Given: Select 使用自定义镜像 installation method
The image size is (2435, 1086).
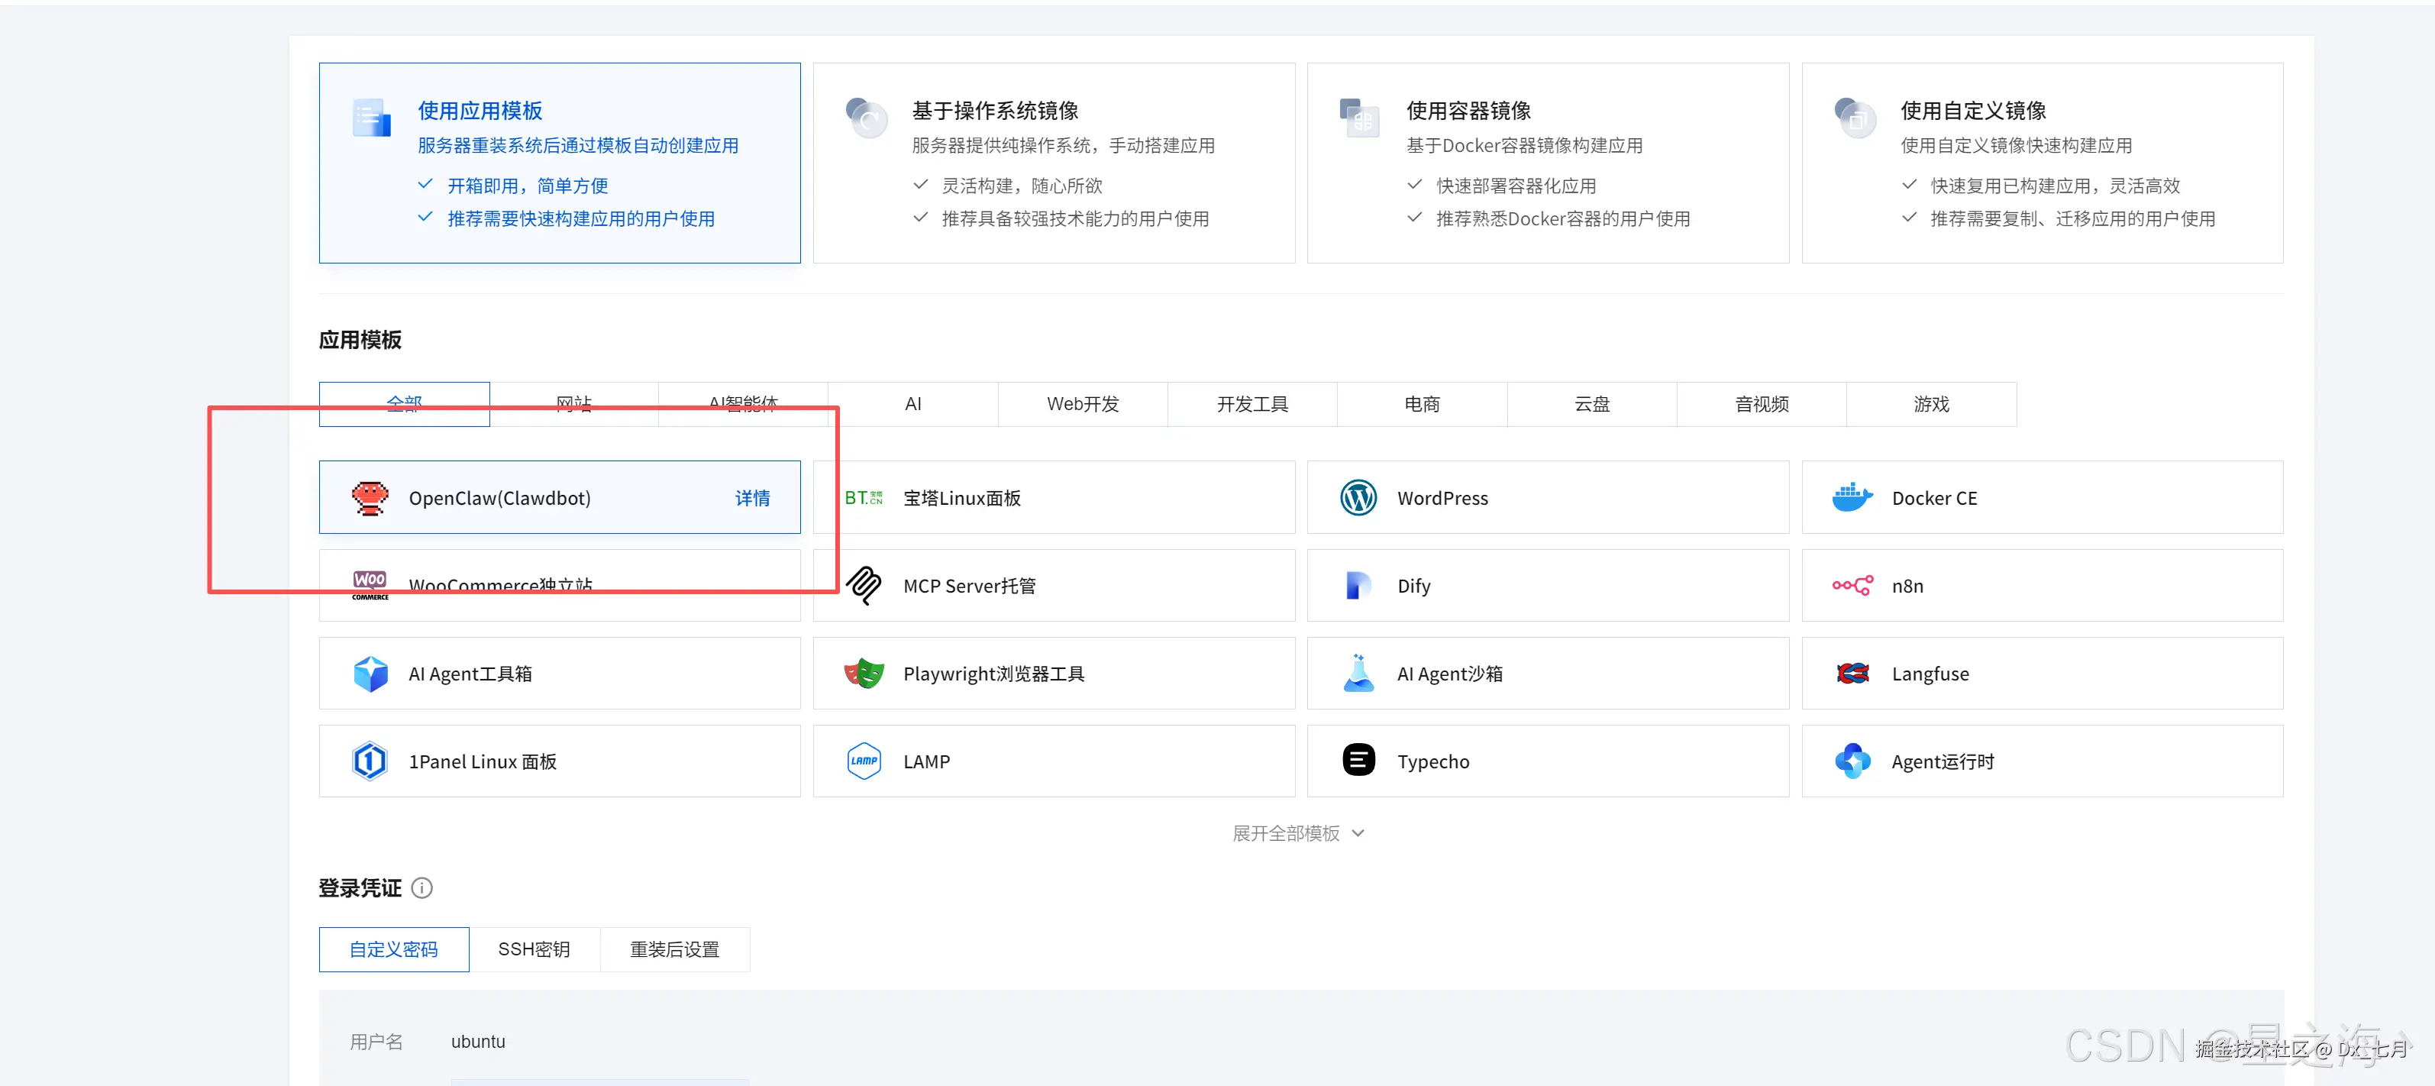Looking at the screenshot, I should [2043, 163].
